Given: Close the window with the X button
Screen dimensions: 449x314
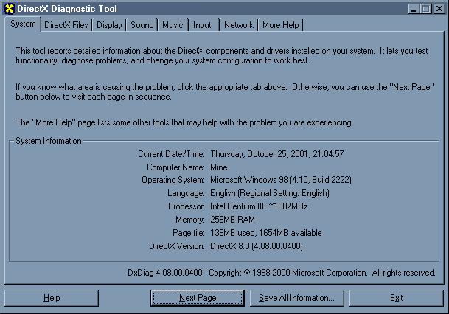Looking at the screenshot, I should pyautogui.click(x=439, y=8).
